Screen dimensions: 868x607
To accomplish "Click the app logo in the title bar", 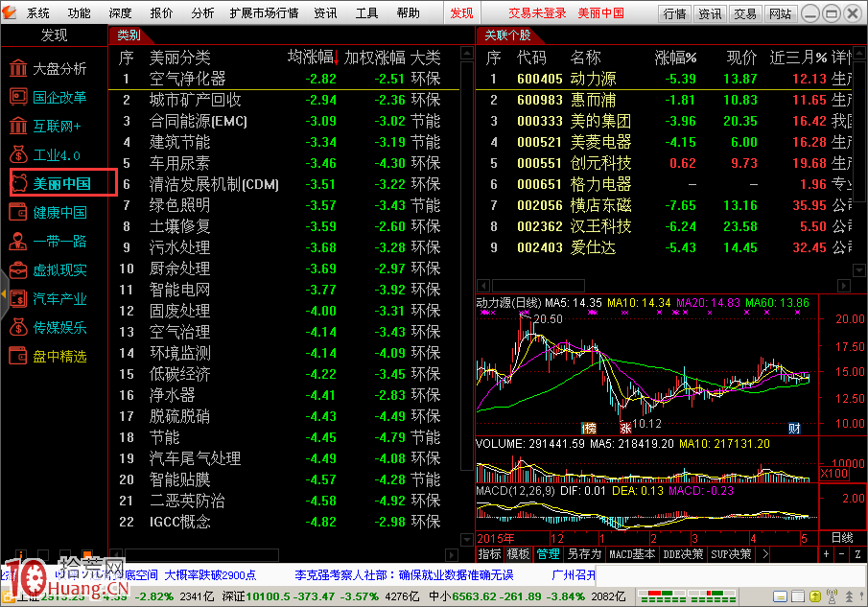I will coord(10,12).
